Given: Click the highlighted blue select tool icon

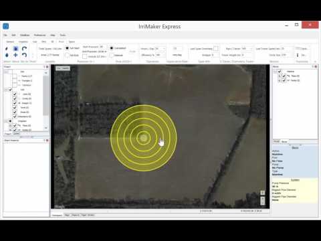Looking at the screenshot, I should tap(15, 48).
